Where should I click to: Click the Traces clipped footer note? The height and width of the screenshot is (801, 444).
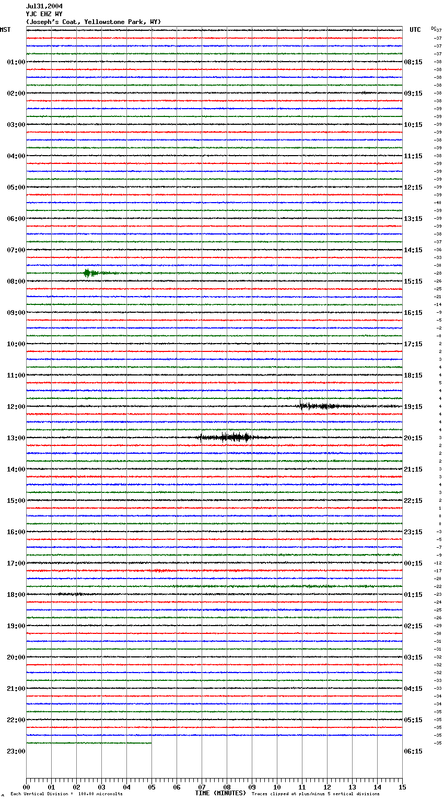pyautogui.click(x=316, y=794)
